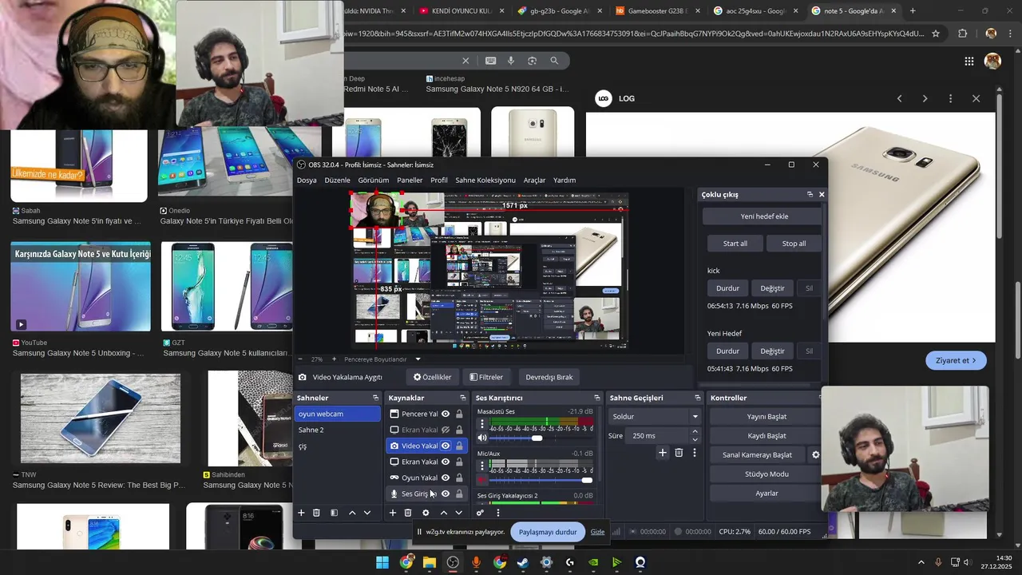Screen dimensions: 1022x575
Task: Add a scene transition with the plus icon
Action: pos(662,453)
